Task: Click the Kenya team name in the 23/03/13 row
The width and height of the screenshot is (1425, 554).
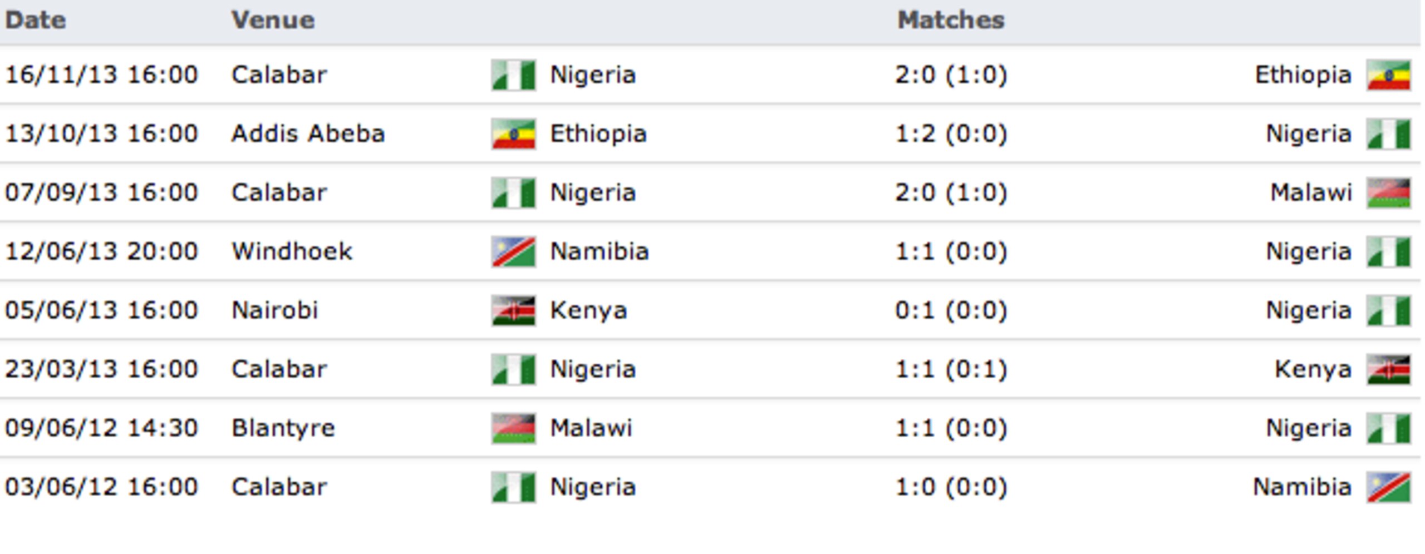Action: [x=1313, y=369]
